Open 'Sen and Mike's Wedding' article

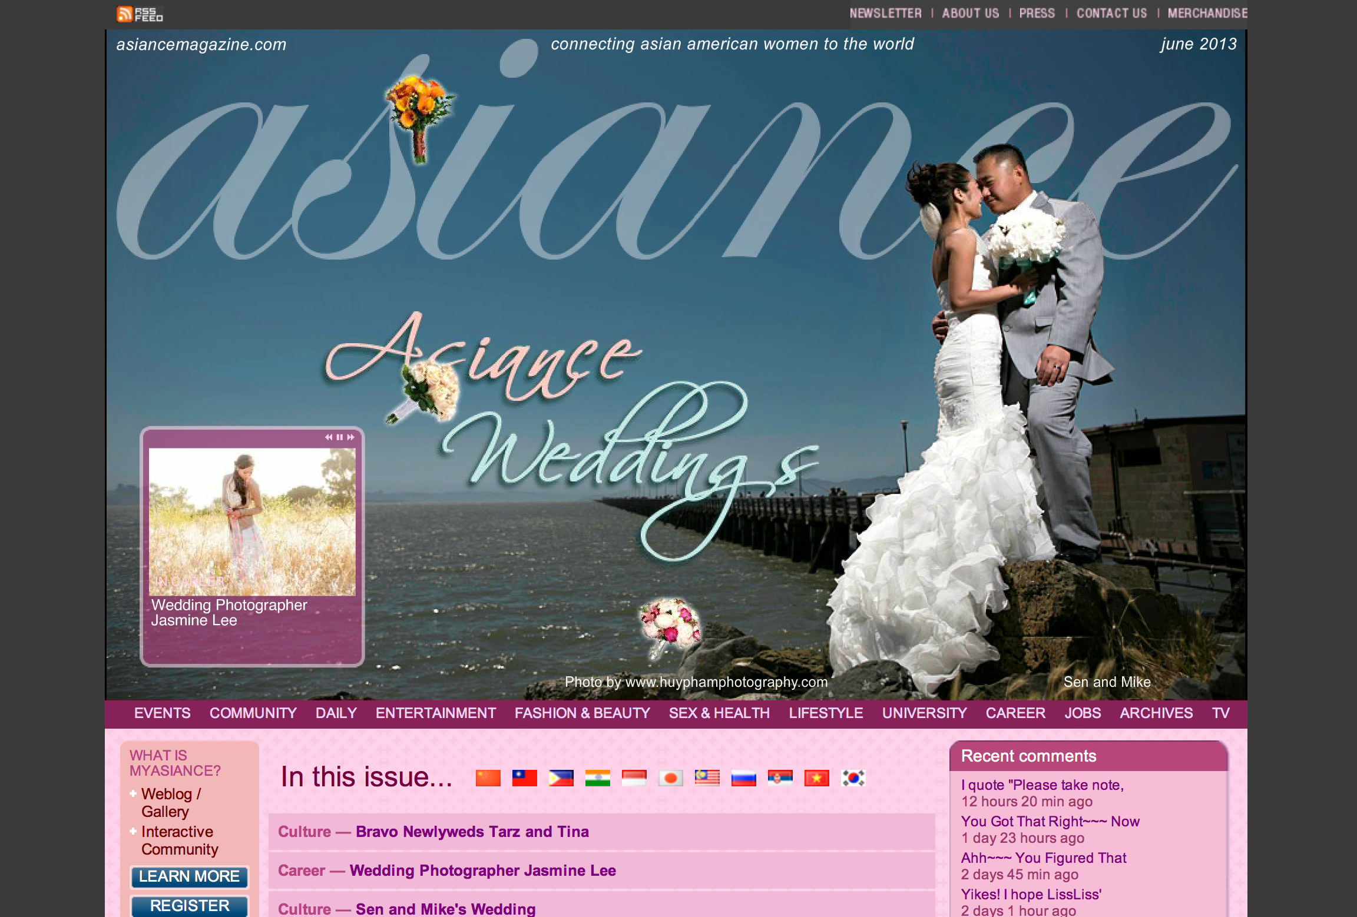[x=446, y=909]
